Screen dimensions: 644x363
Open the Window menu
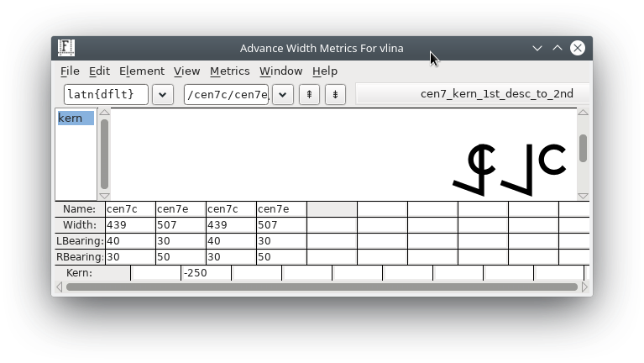[281, 71]
